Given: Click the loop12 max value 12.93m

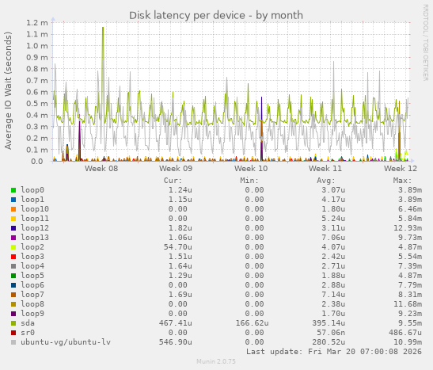Looking at the screenshot, I should point(408,228).
